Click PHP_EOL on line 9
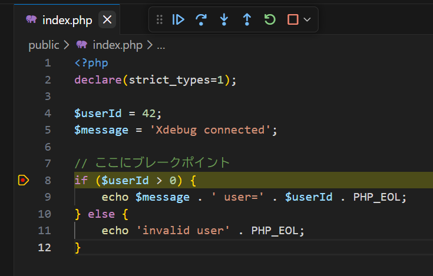 376,197
